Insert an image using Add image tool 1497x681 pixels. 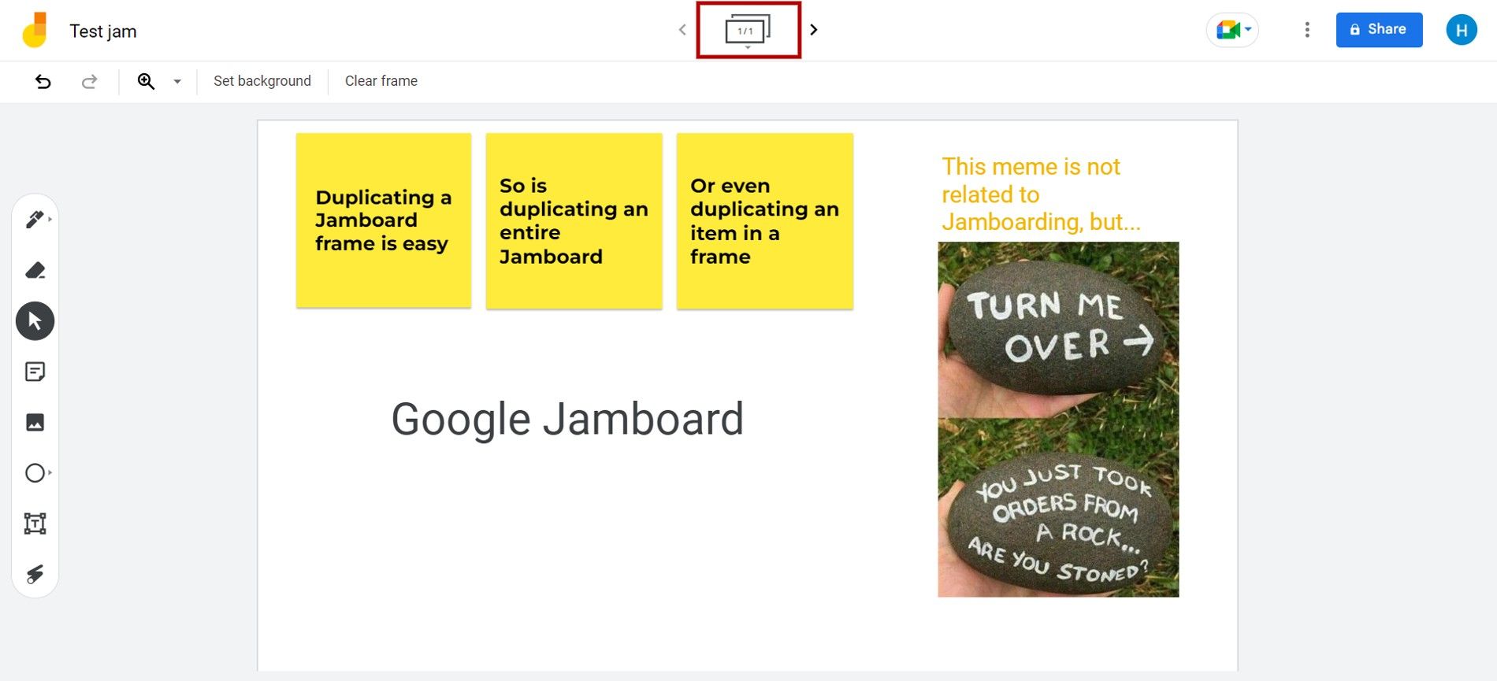coord(35,422)
